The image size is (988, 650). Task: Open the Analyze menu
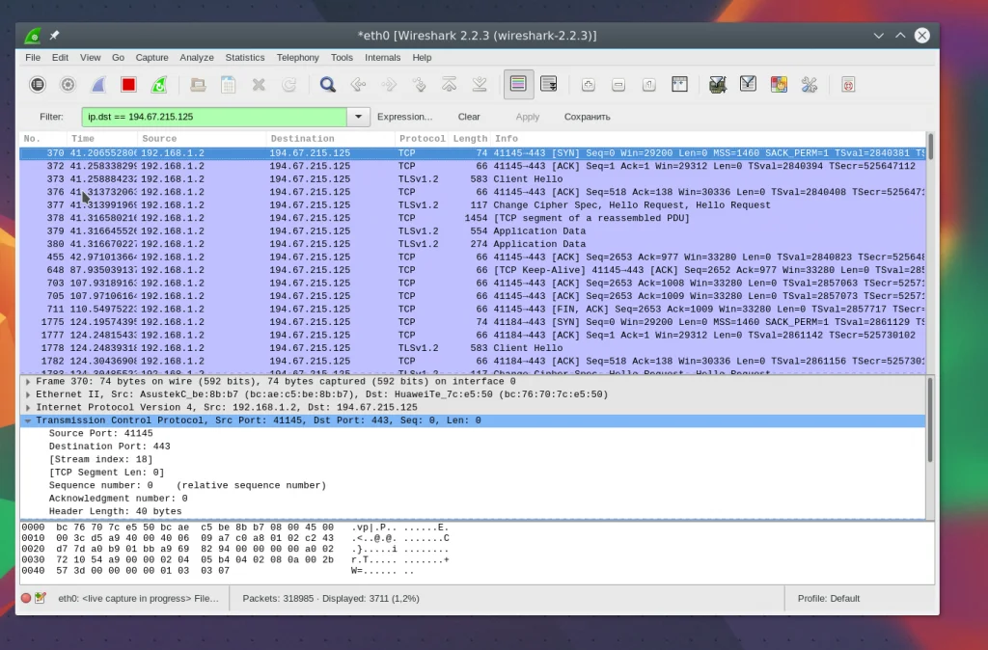click(197, 58)
